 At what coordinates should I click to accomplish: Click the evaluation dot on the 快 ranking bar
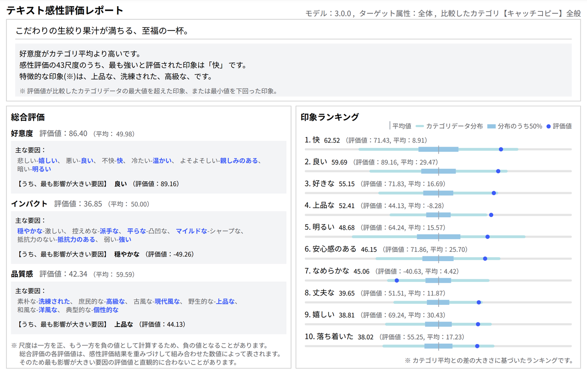501,150
